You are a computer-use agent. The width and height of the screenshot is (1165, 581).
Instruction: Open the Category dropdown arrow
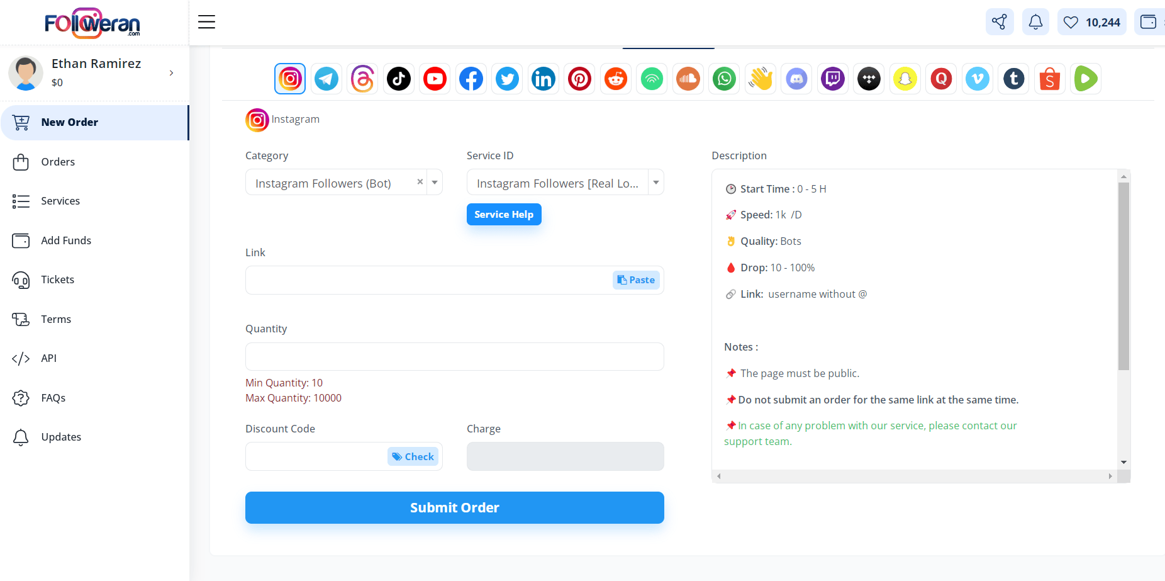435,183
